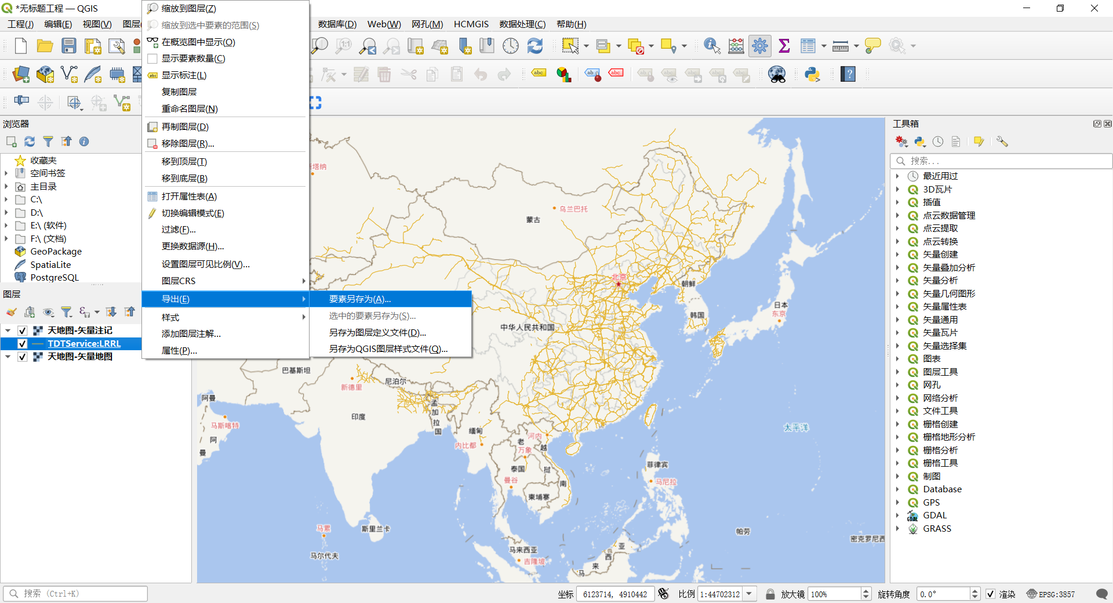
Task: Open the Help question mark icon
Action: [x=848, y=74]
